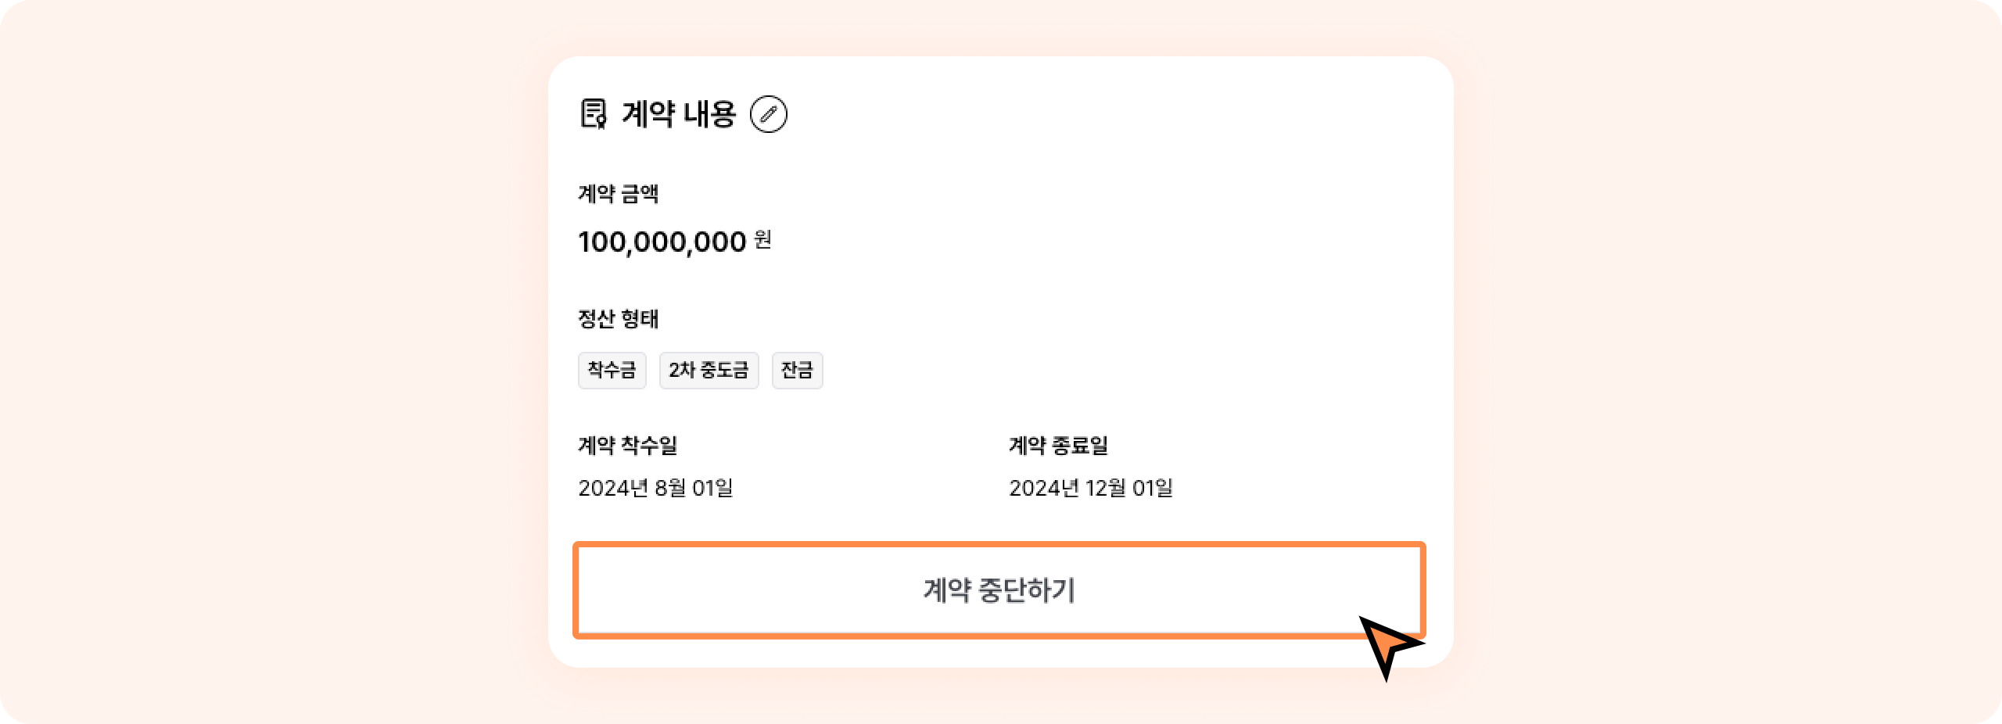This screenshot has width=2002, height=724.
Task: Select the 잔금 settlement chip
Action: click(x=797, y=370)
